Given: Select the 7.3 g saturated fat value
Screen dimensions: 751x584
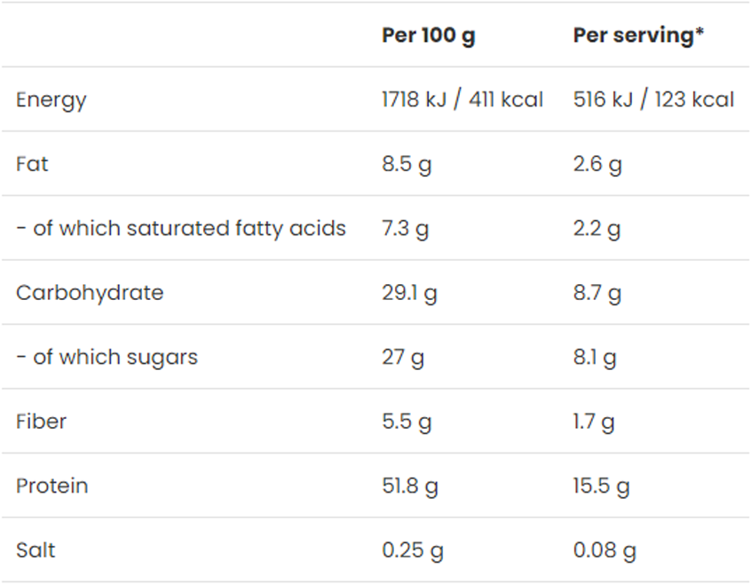Looking at the screenshot, I should pyautogui.click(x=405, y=228).
